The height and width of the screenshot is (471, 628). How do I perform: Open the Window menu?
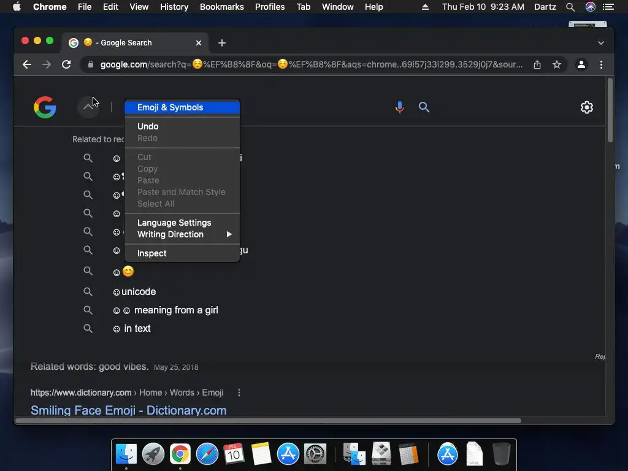click(338, 7)
